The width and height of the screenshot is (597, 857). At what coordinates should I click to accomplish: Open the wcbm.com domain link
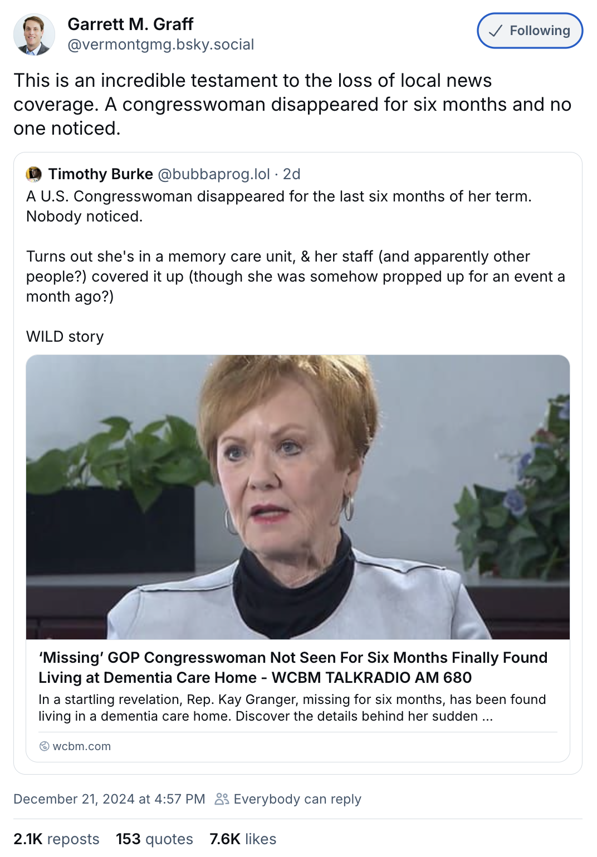coord(82,746)
